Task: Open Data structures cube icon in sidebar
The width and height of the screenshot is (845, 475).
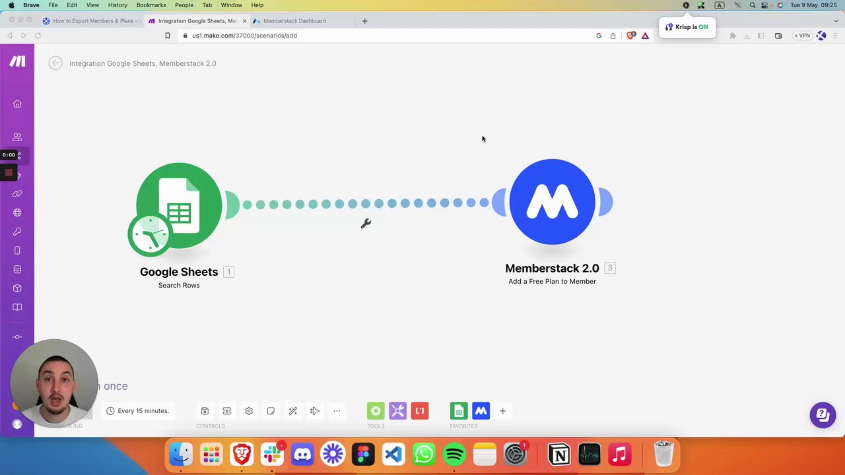Action: [17, 288]
